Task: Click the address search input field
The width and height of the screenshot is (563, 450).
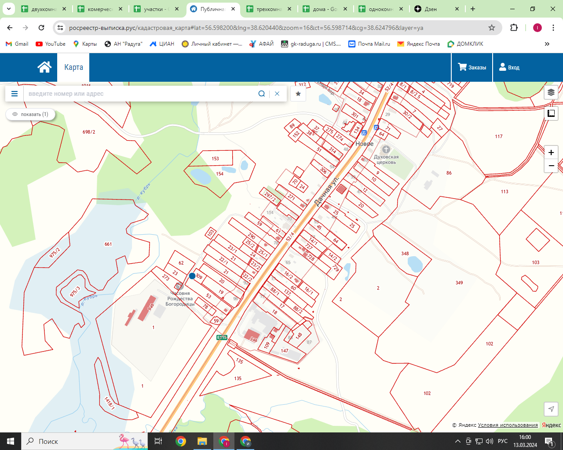Action: (x=141, y=94)
